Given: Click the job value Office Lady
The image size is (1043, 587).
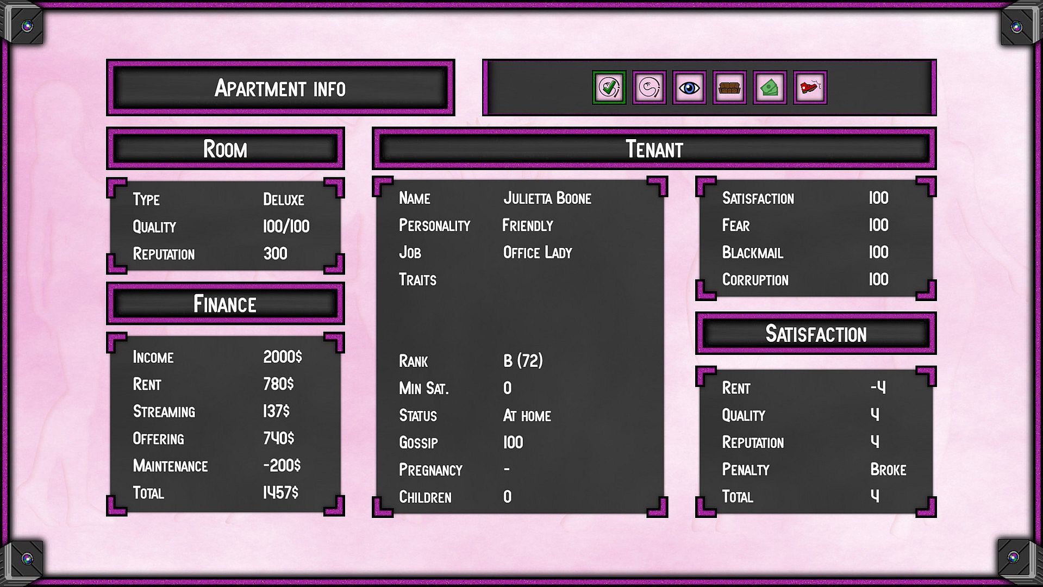Looking at the screenshot, I should [x=538, y=252].
